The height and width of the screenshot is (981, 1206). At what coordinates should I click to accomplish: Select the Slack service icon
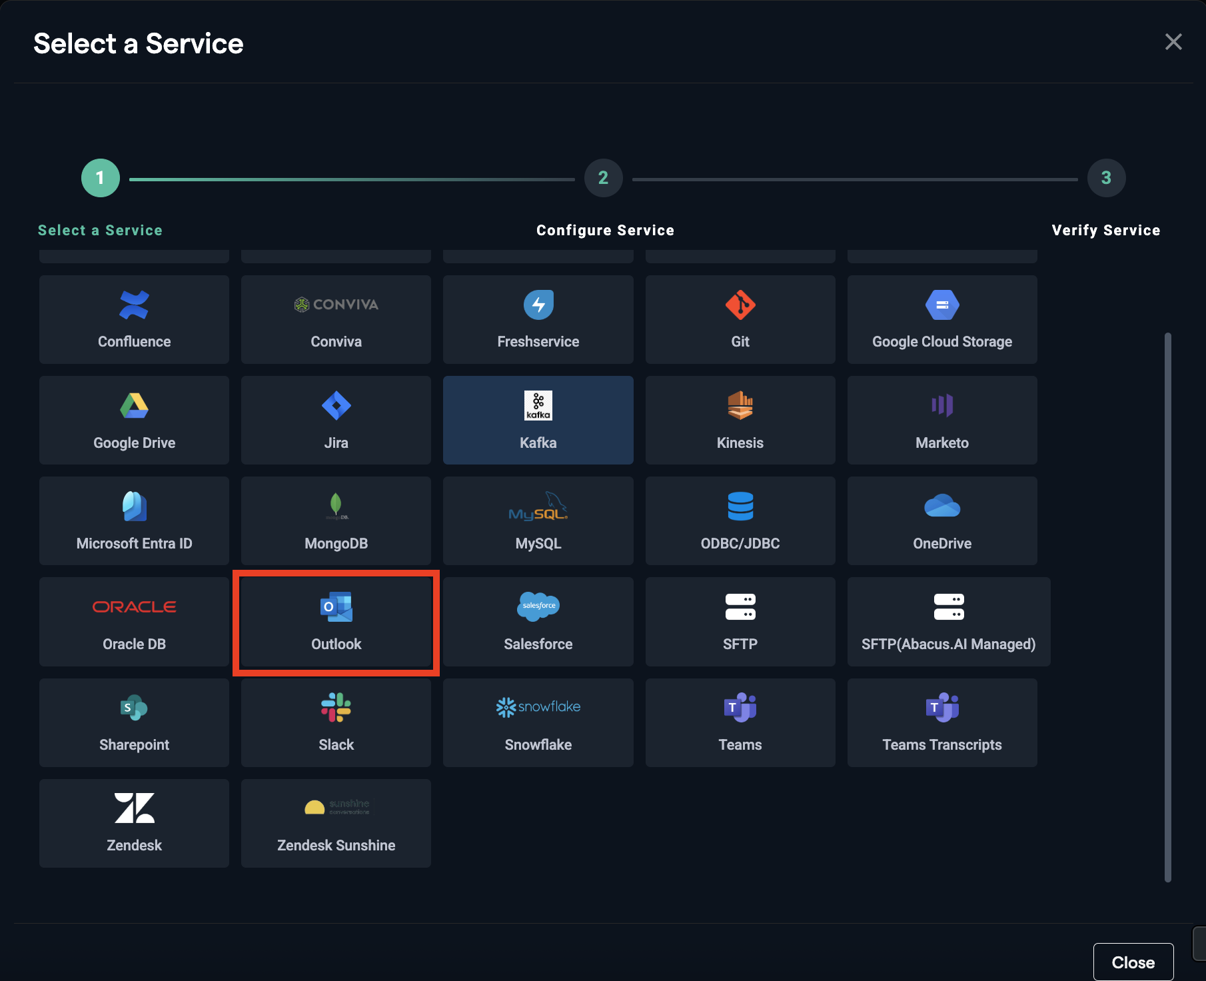click(336, 707)
